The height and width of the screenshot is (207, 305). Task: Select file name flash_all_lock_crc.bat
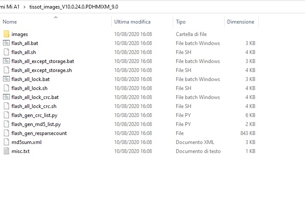coord(35,97)
